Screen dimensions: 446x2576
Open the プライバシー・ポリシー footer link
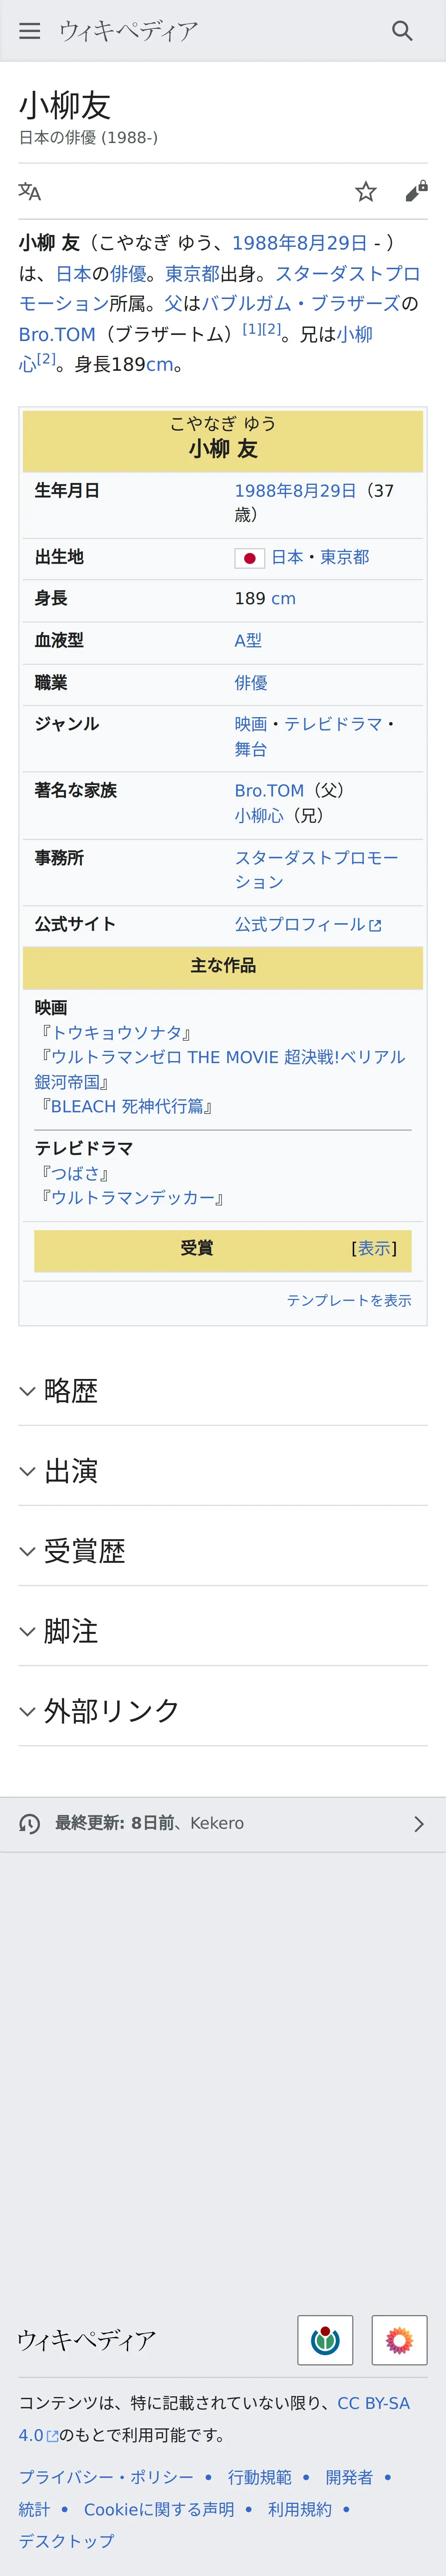[x=106, y=2477]
